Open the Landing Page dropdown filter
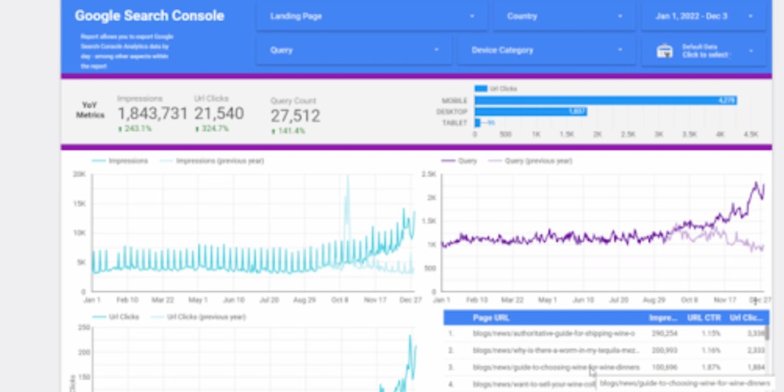 (x=372, y=16)
